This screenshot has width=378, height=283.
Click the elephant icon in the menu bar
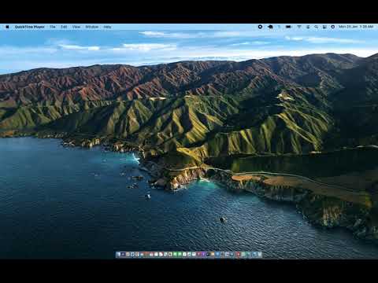(x=270, y=27)
